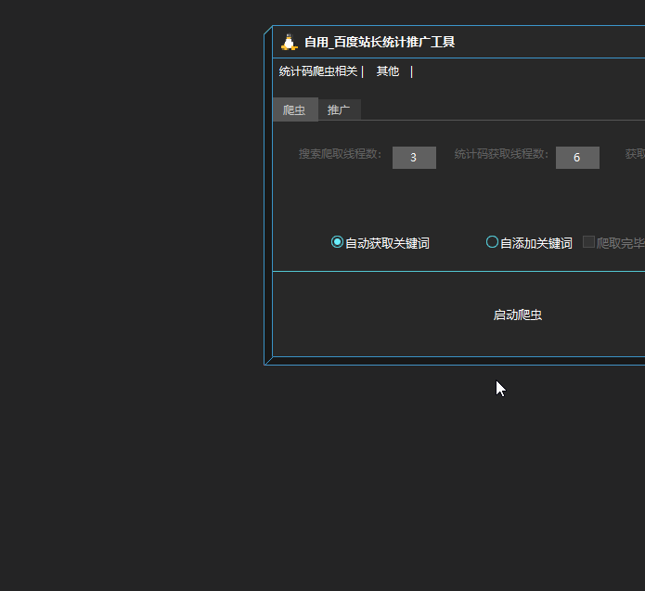Click the separator bar right of 其他 menu
This screenshot has height=591, width=645.
411,71
